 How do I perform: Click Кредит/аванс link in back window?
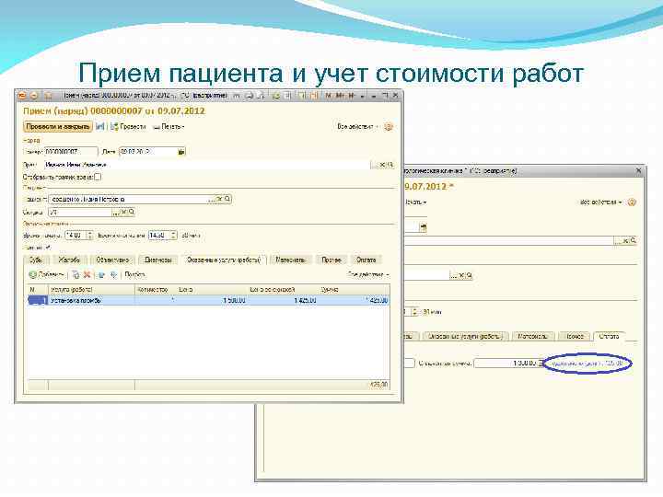pos(587,363)
